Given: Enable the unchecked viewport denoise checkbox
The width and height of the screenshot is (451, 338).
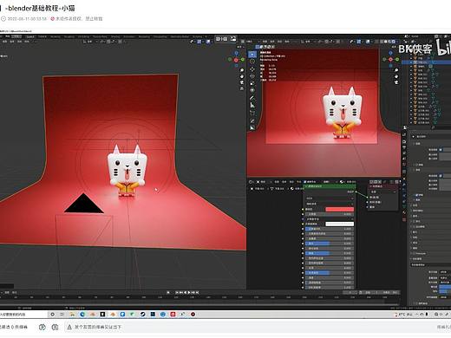Looking at the screenshot, I should (x=416, y=165).
